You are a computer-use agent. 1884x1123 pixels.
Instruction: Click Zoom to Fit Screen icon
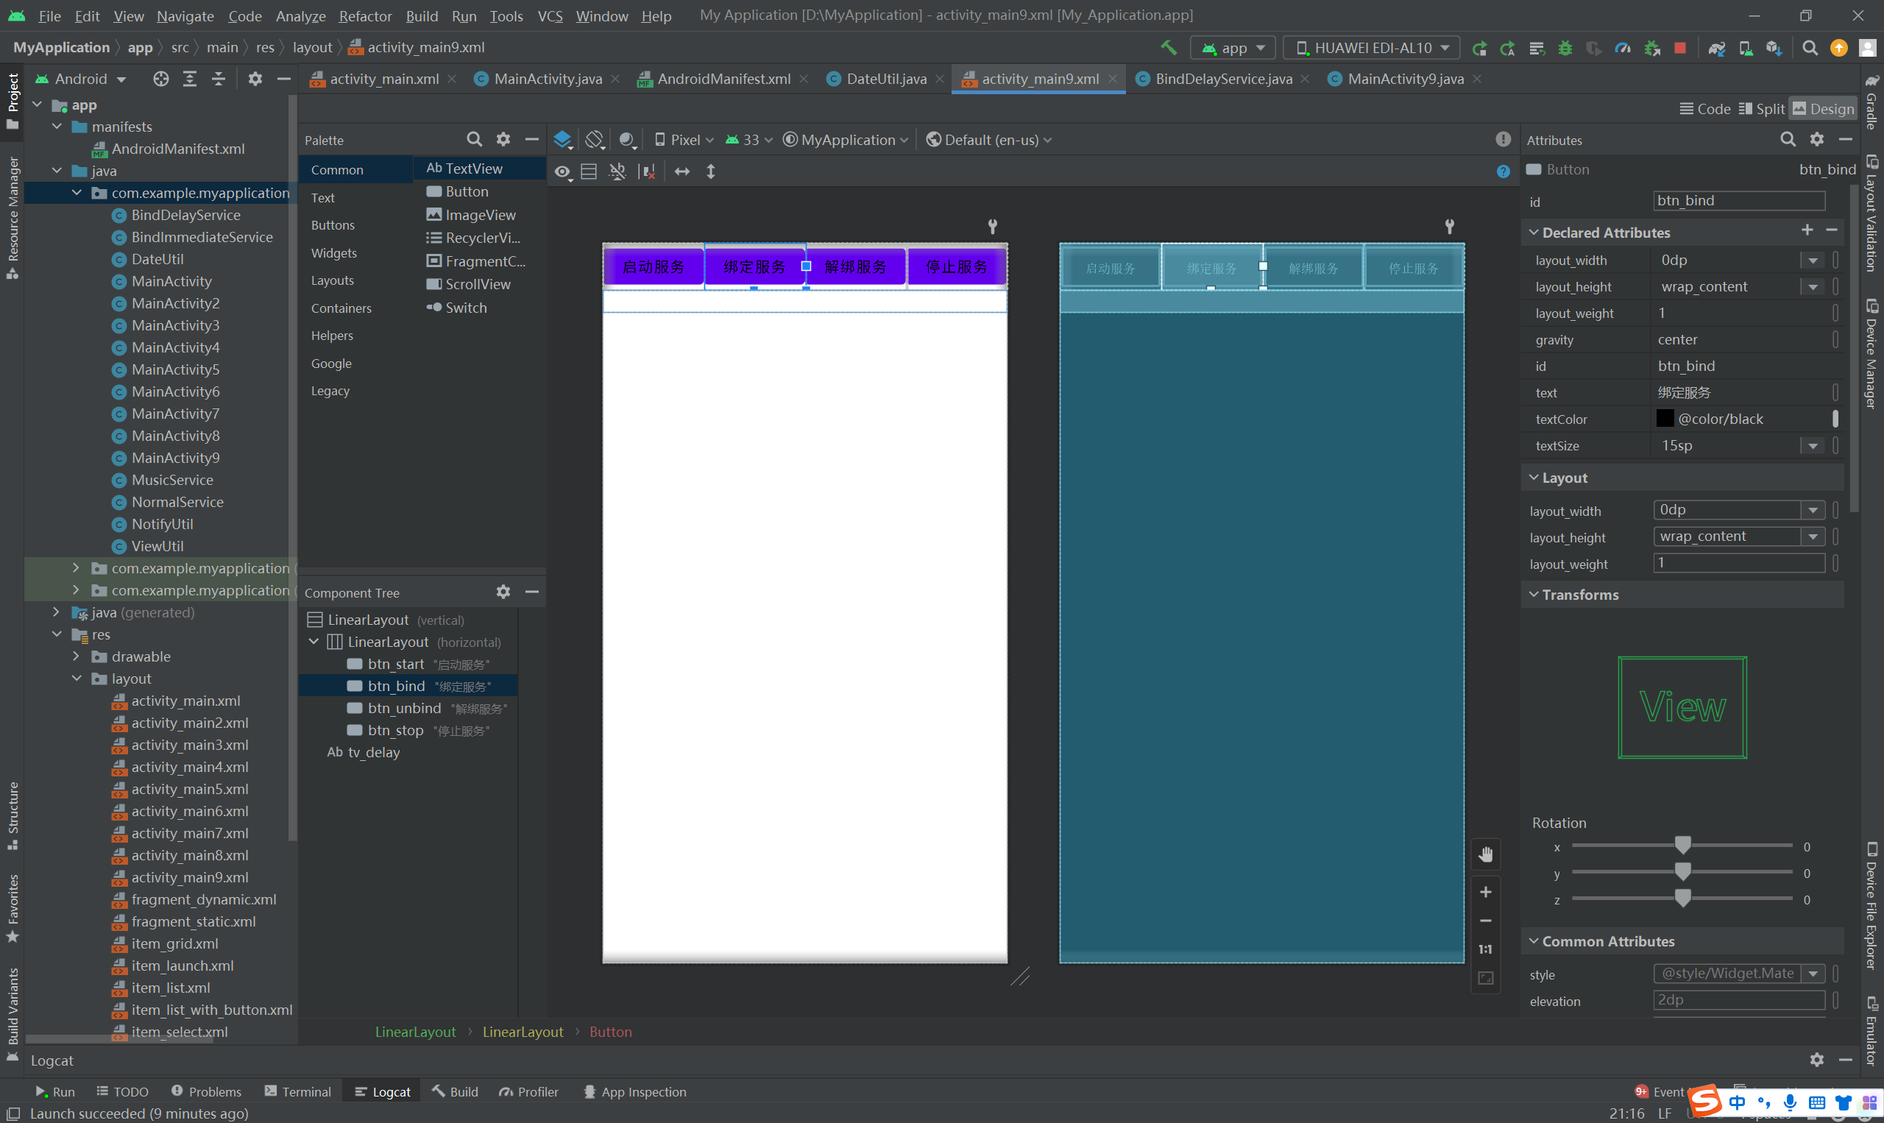coord(1485,979)
